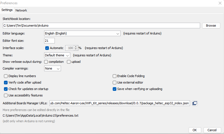This screenshot has height=134, width=224.
Task: Uncheck the Automatic interface scale checkbox
Action: (x=47, y=48)
